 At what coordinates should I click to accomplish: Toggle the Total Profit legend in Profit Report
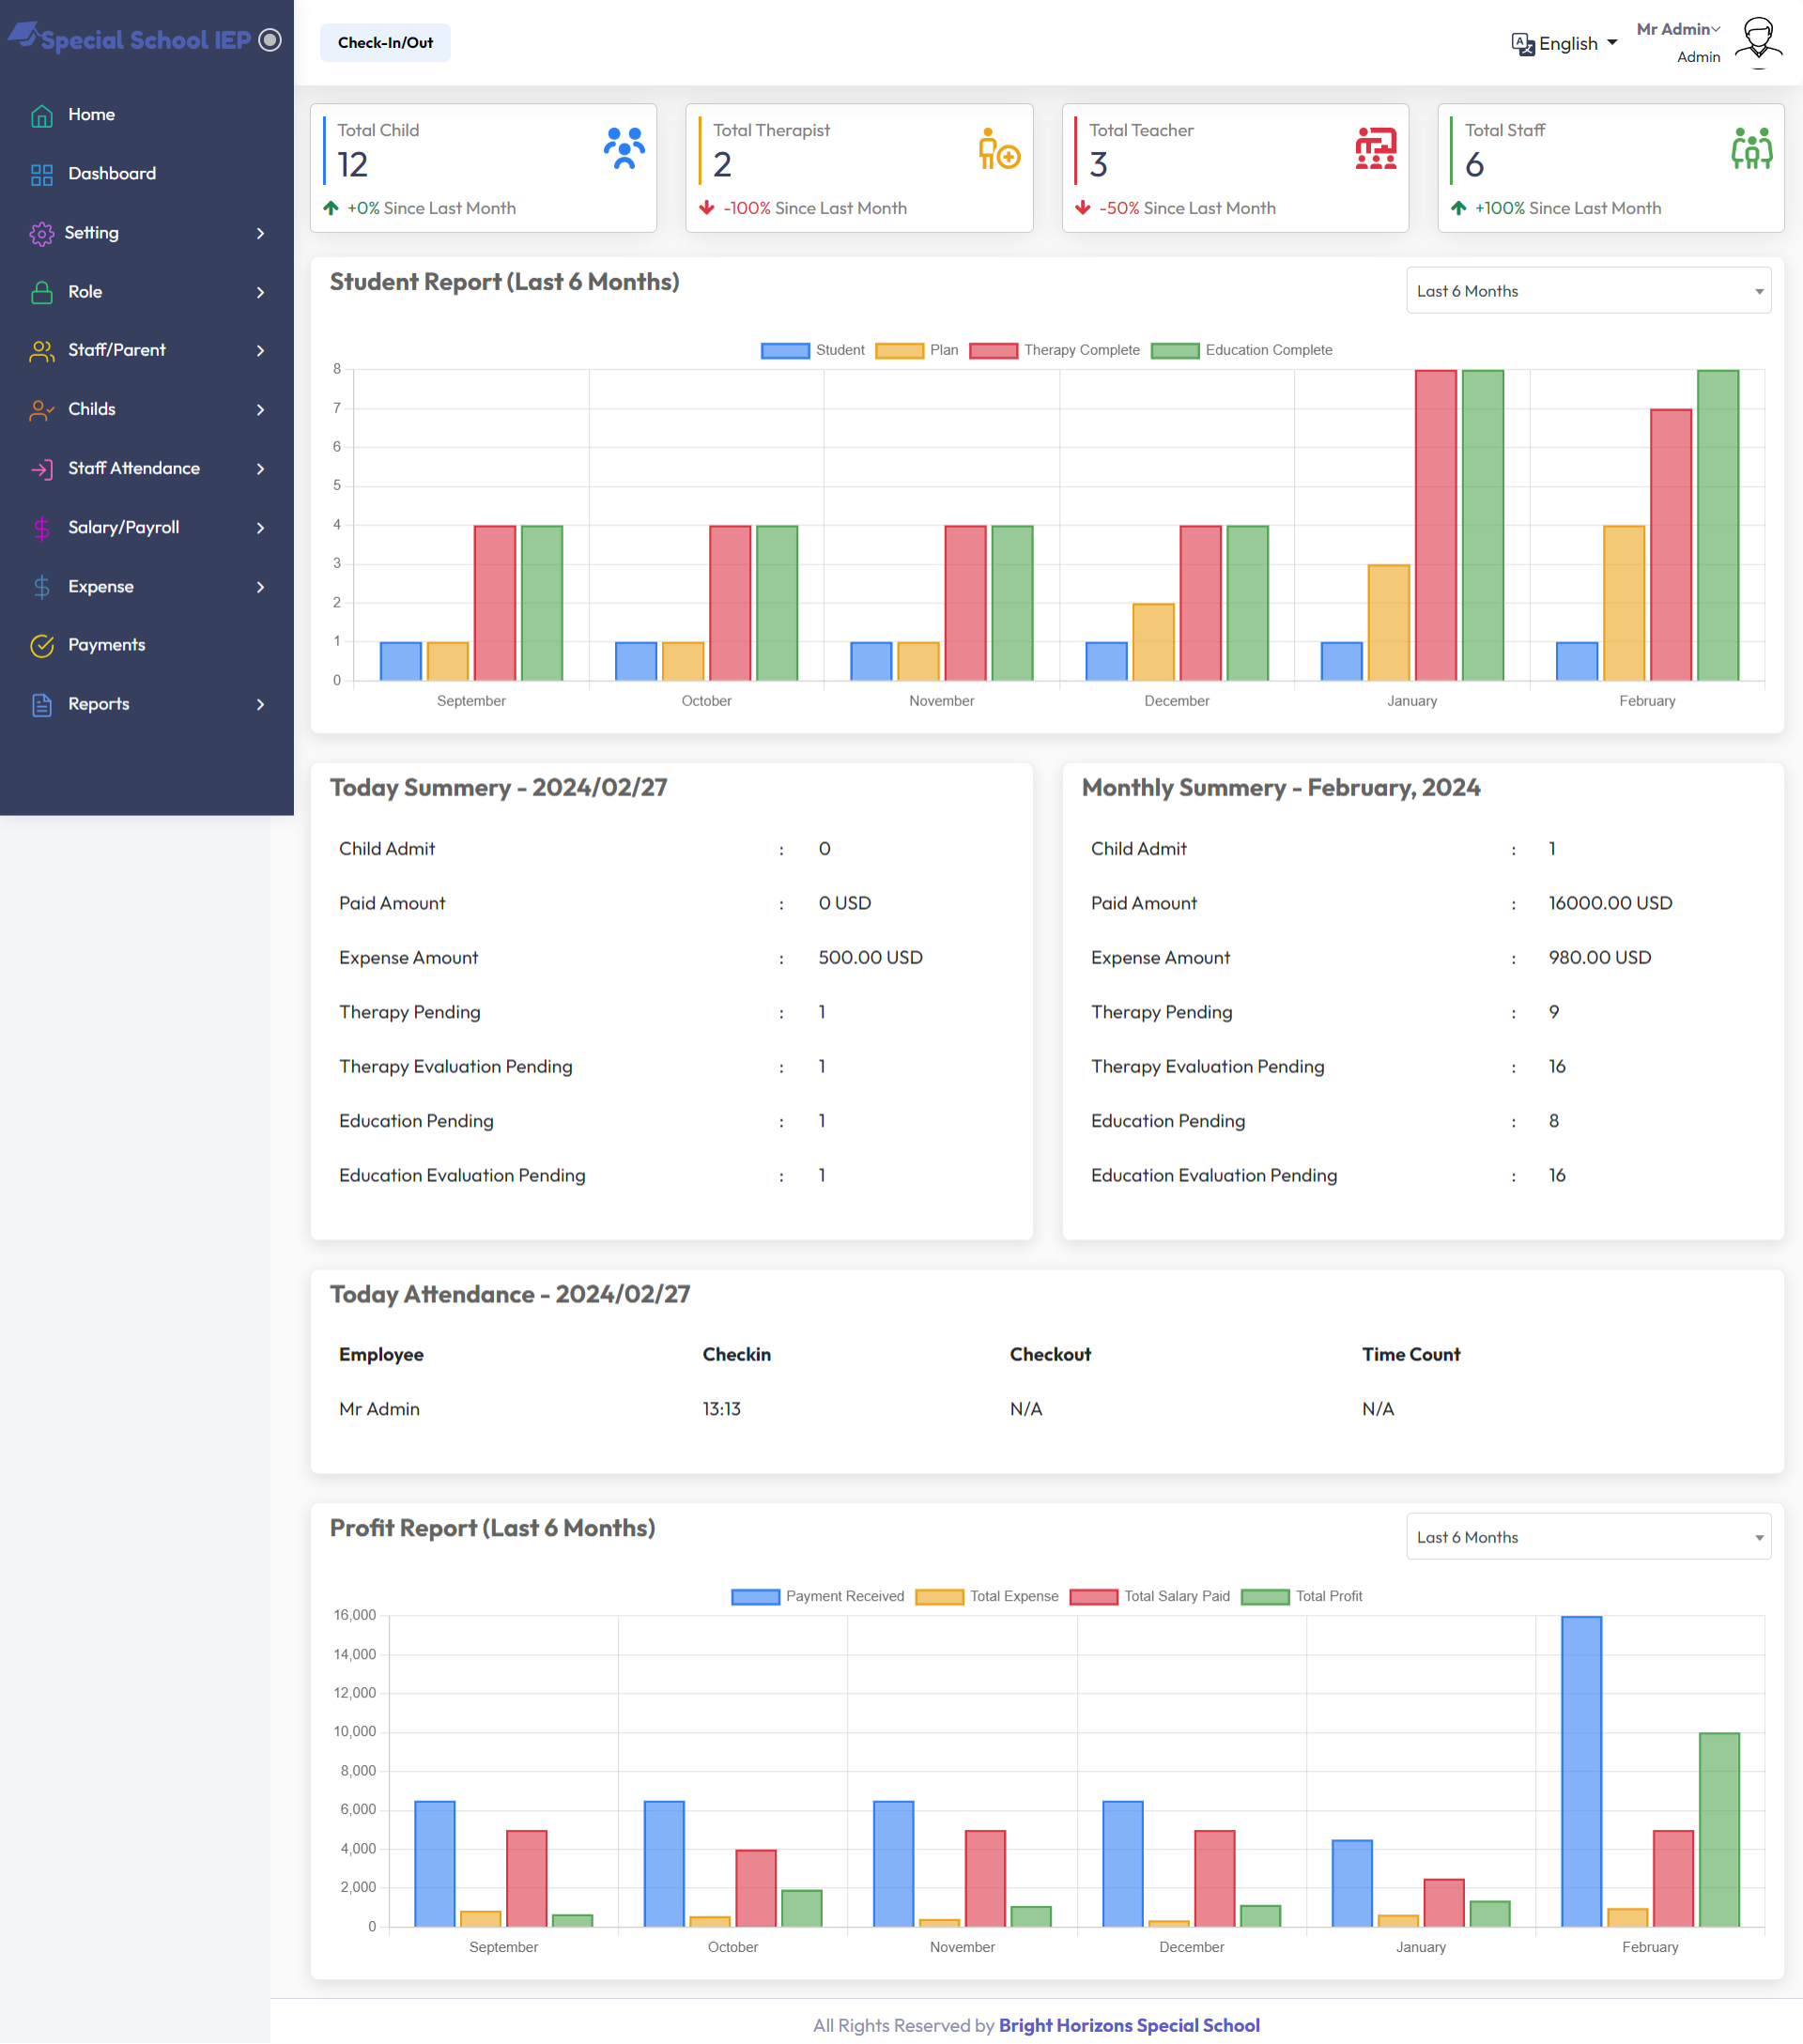click(x=1329, y=1596)
